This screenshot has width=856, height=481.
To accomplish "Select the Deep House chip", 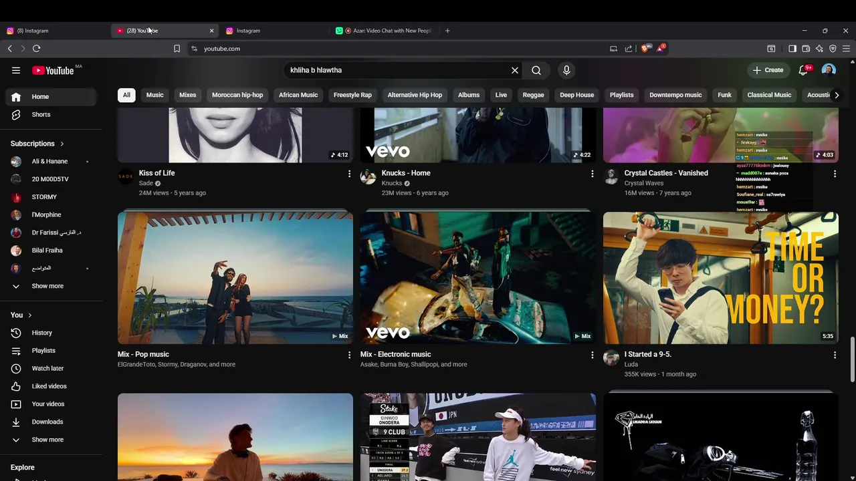I will [576, 95].
